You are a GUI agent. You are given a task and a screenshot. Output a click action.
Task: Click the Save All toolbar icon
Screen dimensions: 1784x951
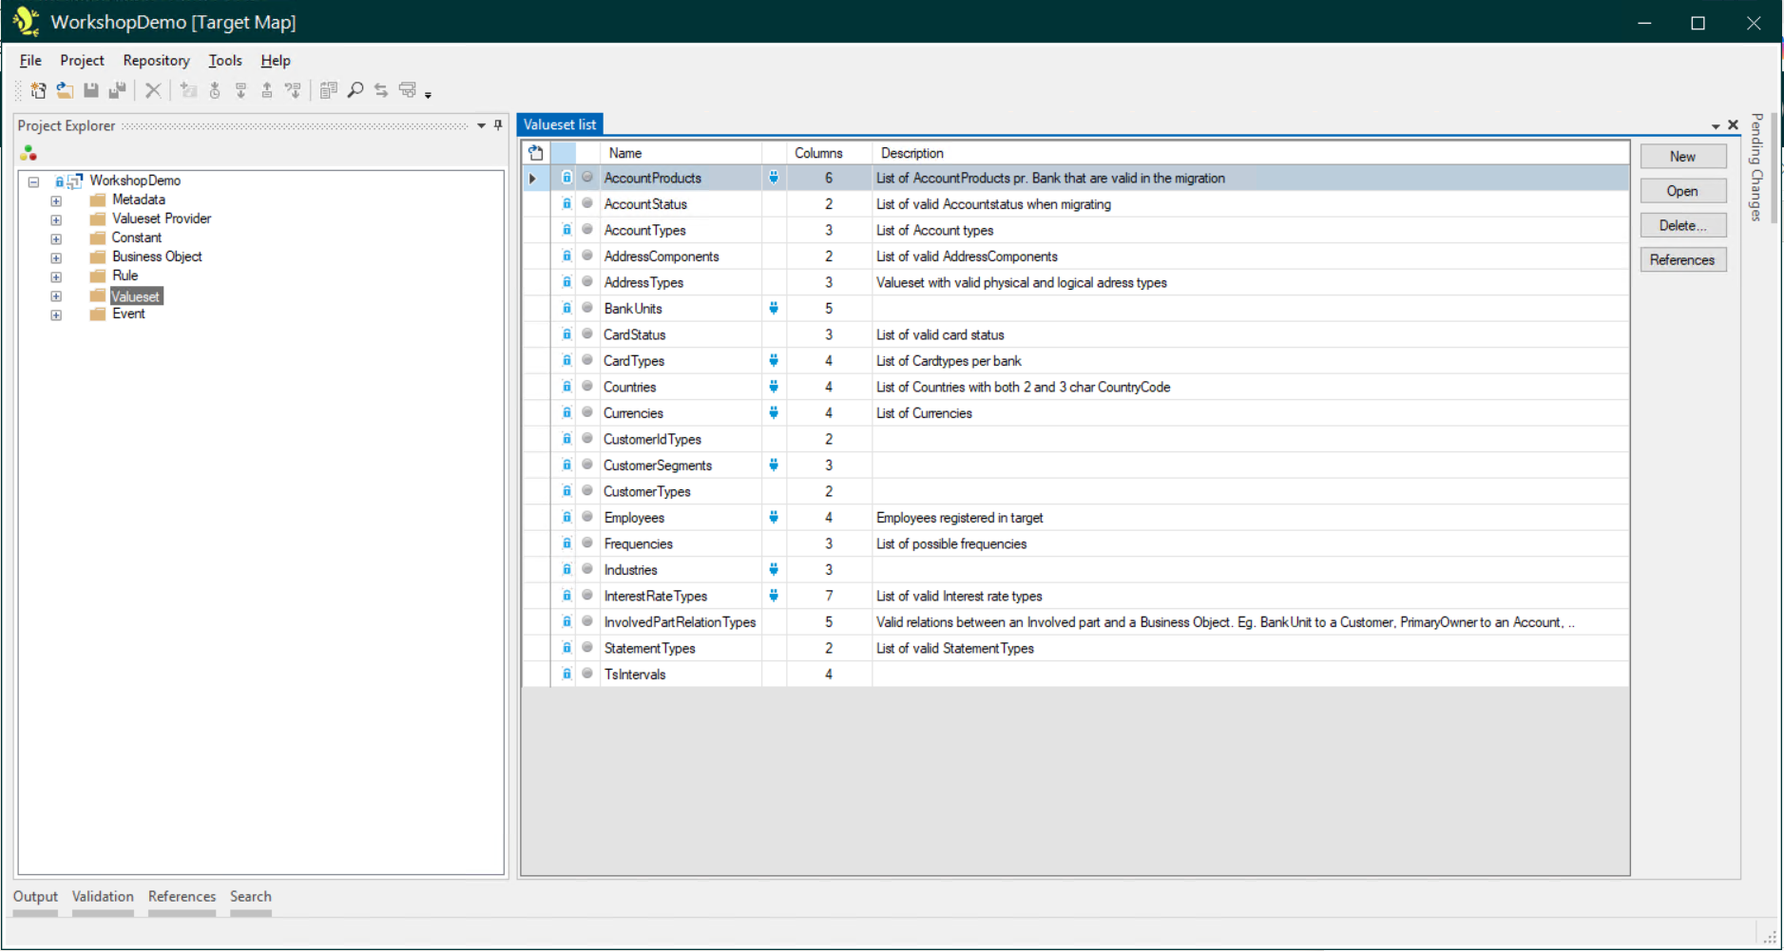click(x=118, y=90)
